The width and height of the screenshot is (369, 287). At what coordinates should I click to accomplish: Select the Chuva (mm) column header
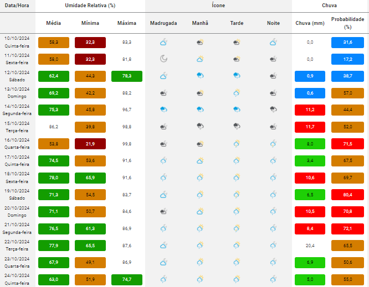[310, 23]
